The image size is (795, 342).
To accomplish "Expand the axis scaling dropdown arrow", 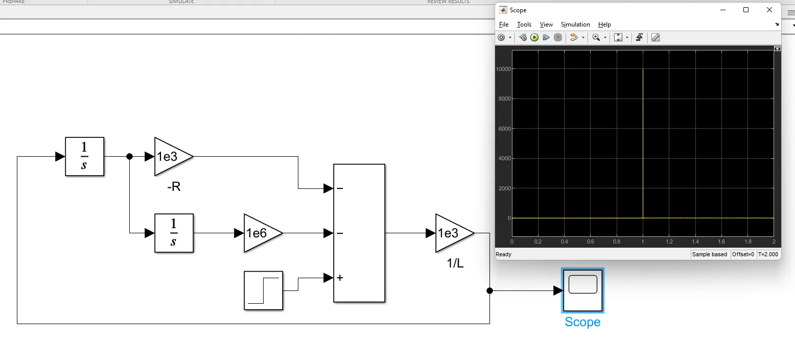I will point(627,38).
